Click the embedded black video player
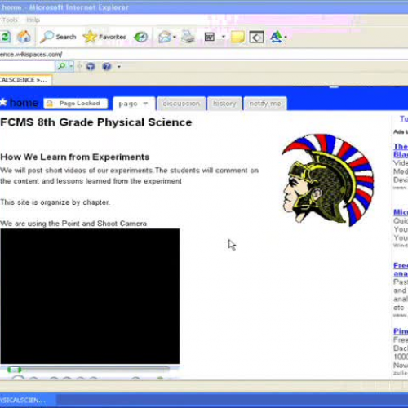The width and height of the screenshot is (408, 408). (90, 296)
